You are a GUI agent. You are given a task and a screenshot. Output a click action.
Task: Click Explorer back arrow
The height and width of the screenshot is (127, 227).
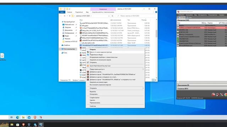pos(61,16)
